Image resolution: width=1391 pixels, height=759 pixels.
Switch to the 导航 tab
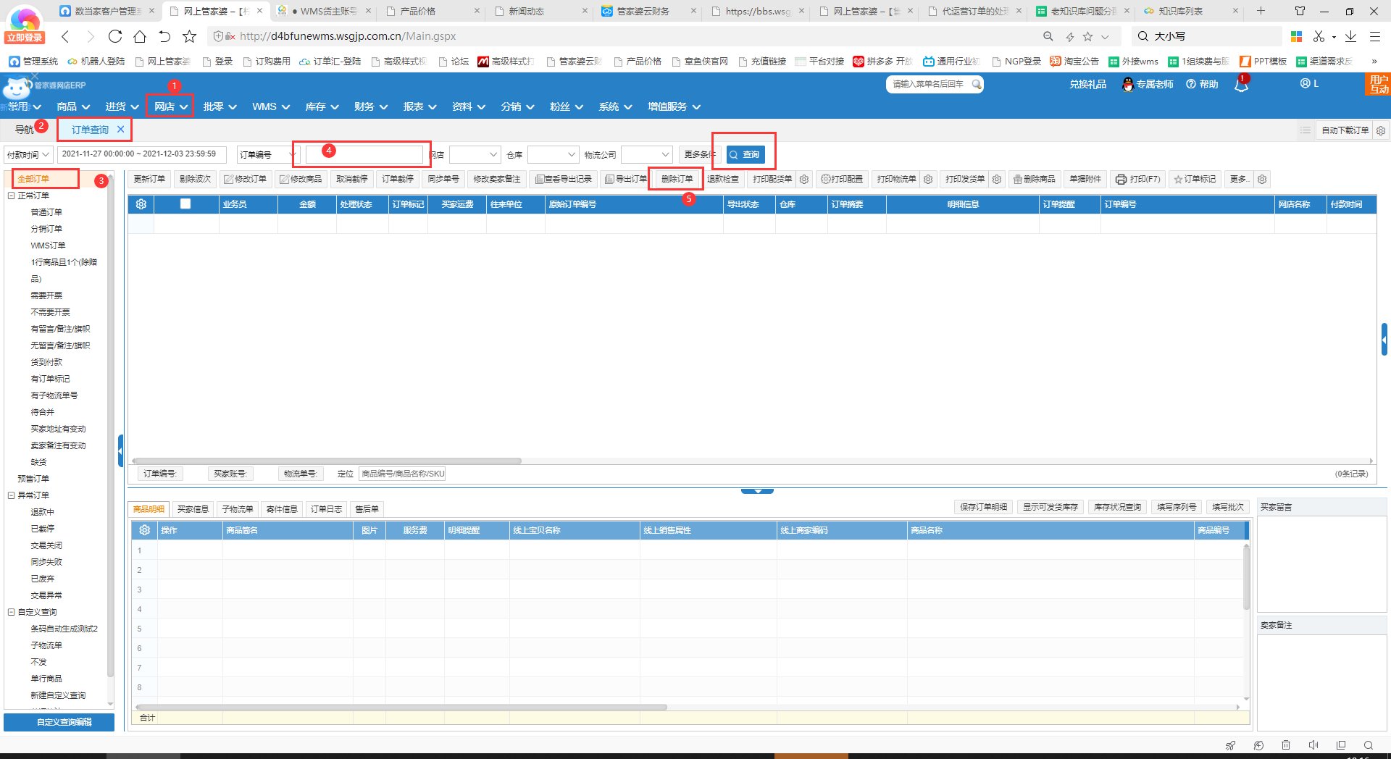pos(25,130)
